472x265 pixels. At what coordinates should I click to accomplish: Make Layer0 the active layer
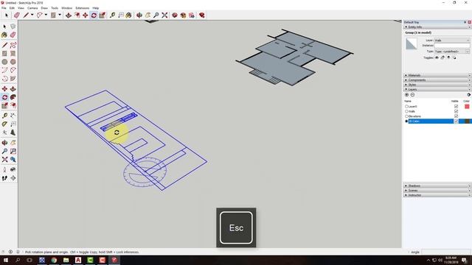click(x=406, y=106)
